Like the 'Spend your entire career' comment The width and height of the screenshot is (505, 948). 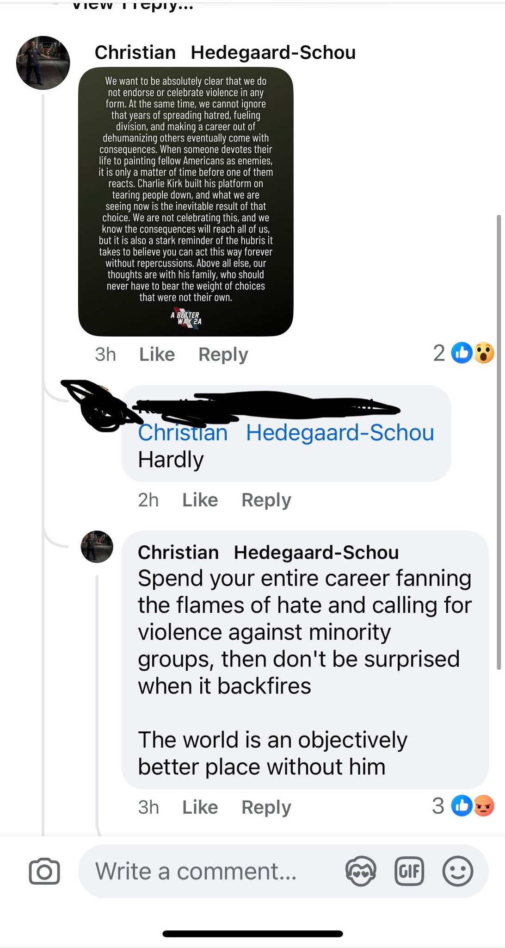(200, 807)
